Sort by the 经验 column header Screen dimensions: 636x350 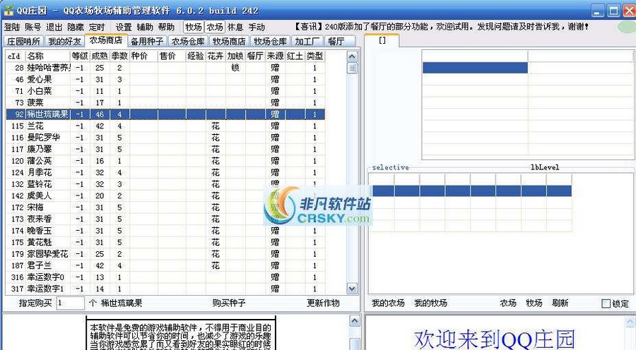point(196,56)
